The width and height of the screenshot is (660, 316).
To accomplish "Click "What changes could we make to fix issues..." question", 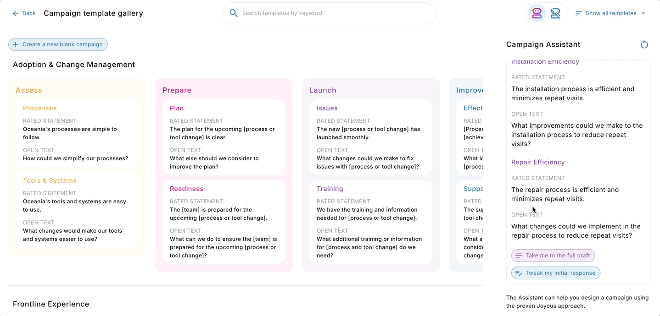I will tap(368, 163).
